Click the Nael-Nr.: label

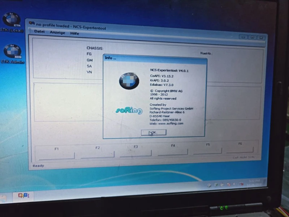tap(206, 53)
